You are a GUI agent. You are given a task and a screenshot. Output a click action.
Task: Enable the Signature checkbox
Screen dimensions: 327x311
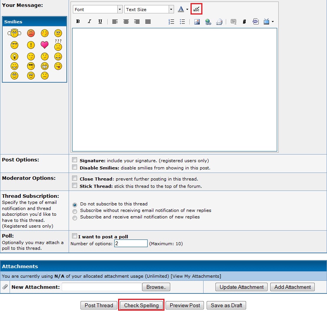pyautogui.click(x=75, y=160)
